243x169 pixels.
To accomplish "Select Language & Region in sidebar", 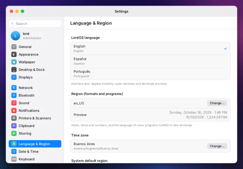I will click(x=35, y=144).
